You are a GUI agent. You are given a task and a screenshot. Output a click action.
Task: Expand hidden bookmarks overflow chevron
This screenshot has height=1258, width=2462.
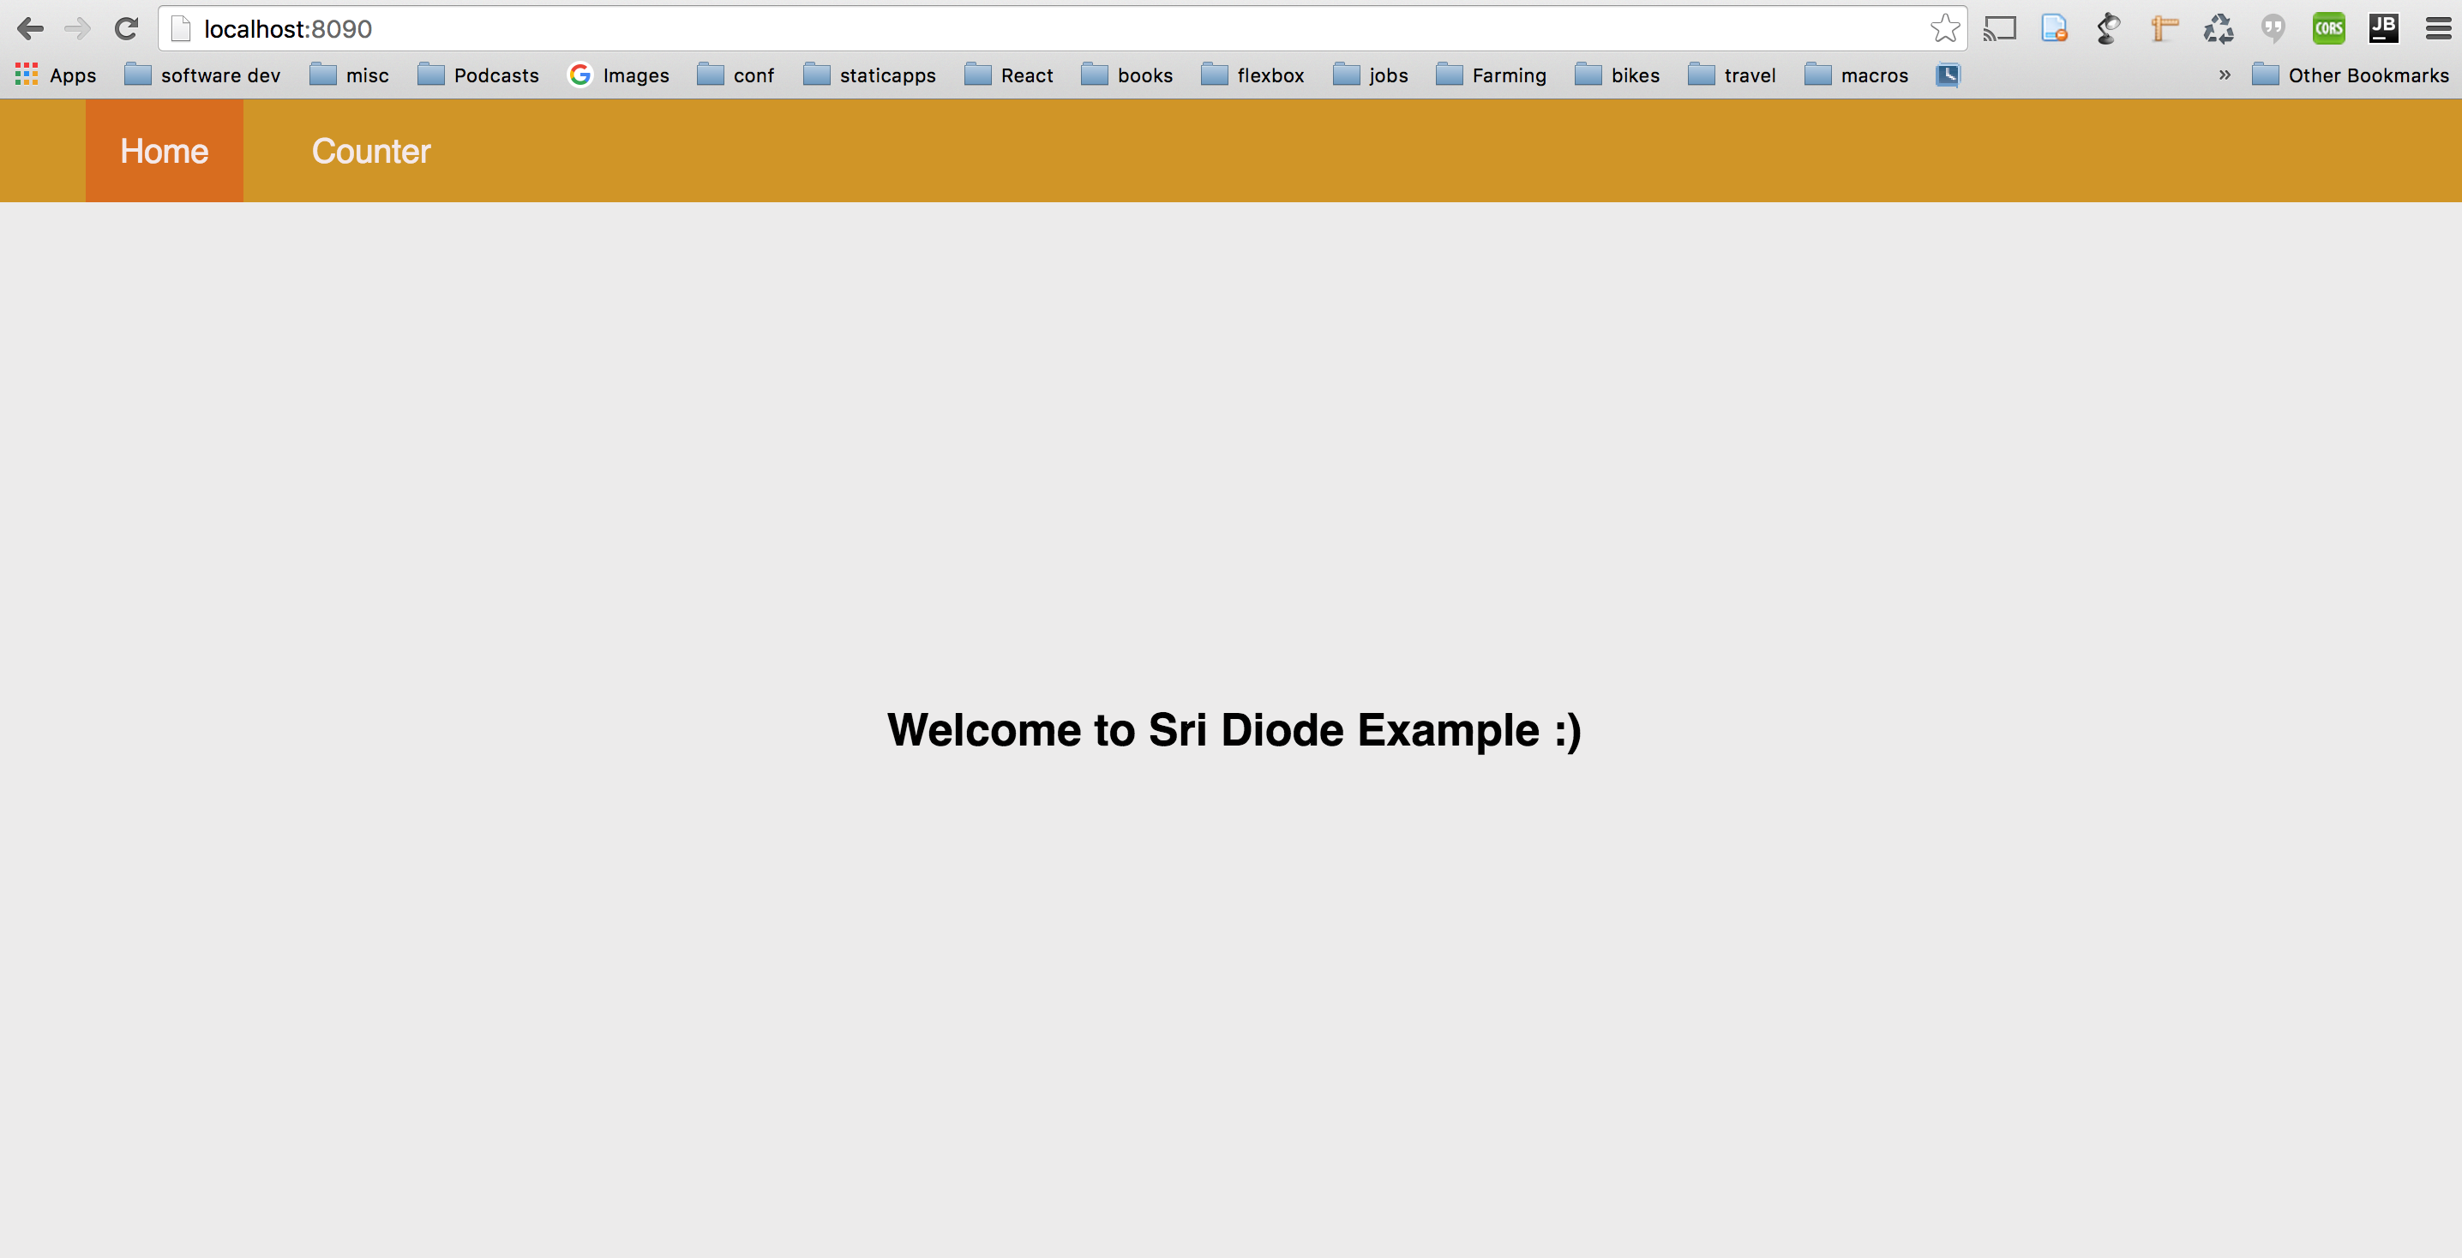click(2224, 75)
